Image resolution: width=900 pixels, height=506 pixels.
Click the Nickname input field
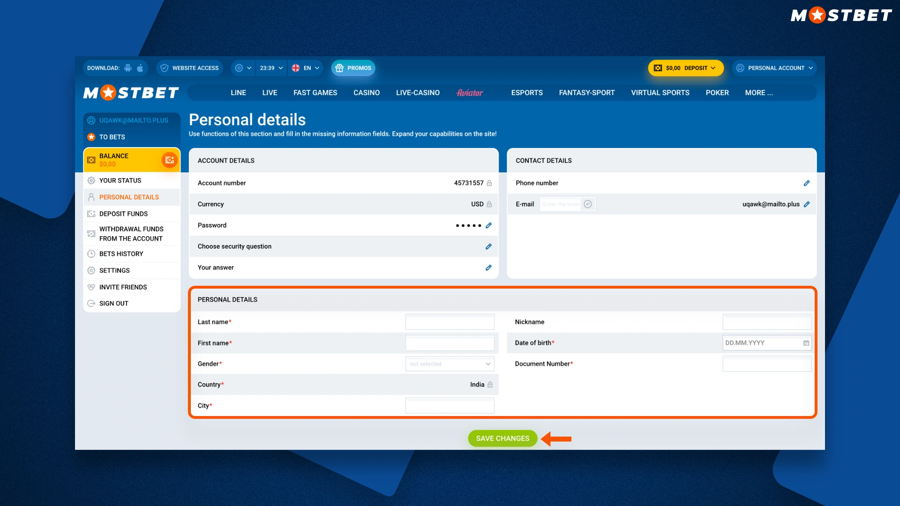click(x=767, y=322)
